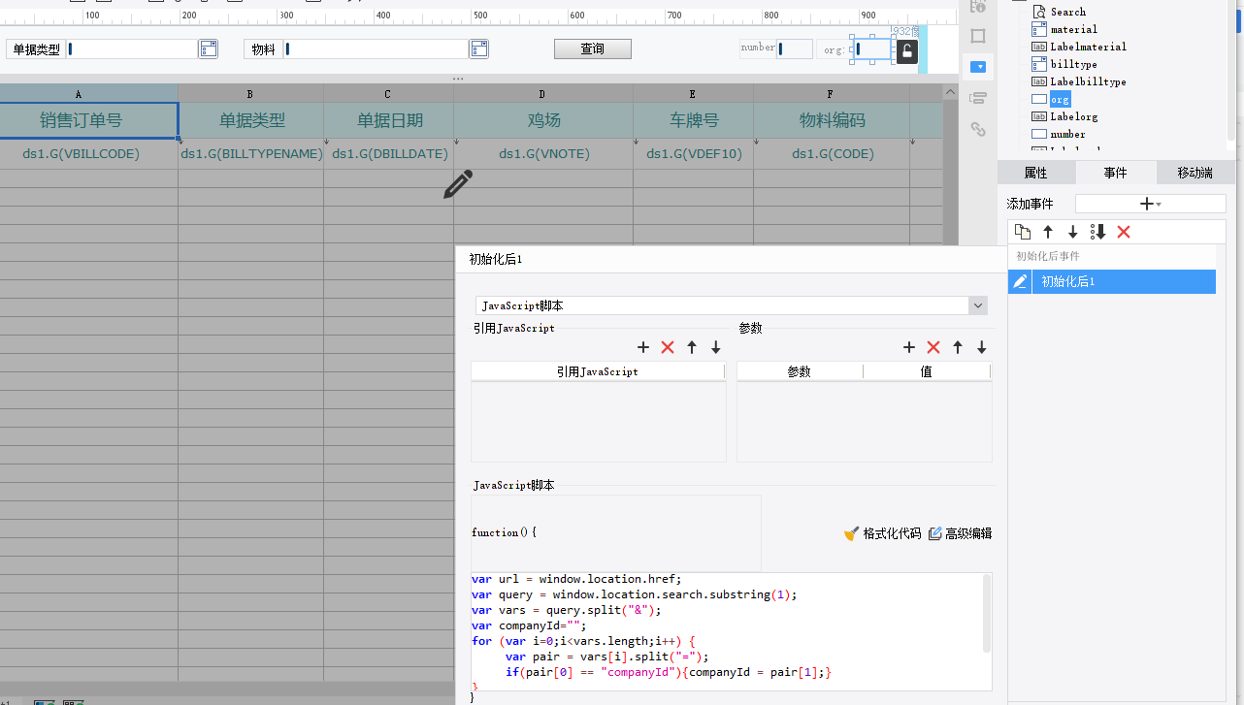Select the material node in the widget tree
This screenshot has width=1244, height=705.
point(1073,29)
